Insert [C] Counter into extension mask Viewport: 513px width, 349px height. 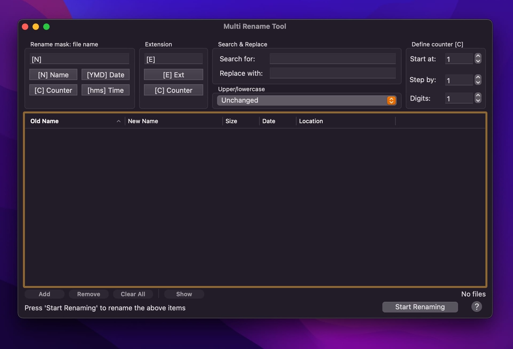click(x=174, y=90)
